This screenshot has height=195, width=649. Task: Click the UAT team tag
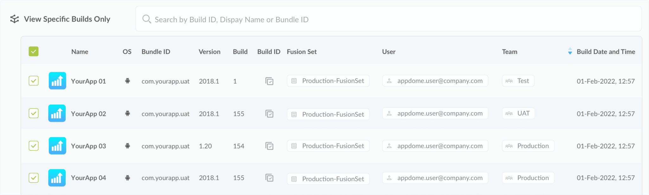coord(518,113)
